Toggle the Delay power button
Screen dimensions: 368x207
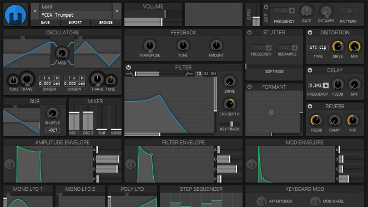(x=310, y=70)
